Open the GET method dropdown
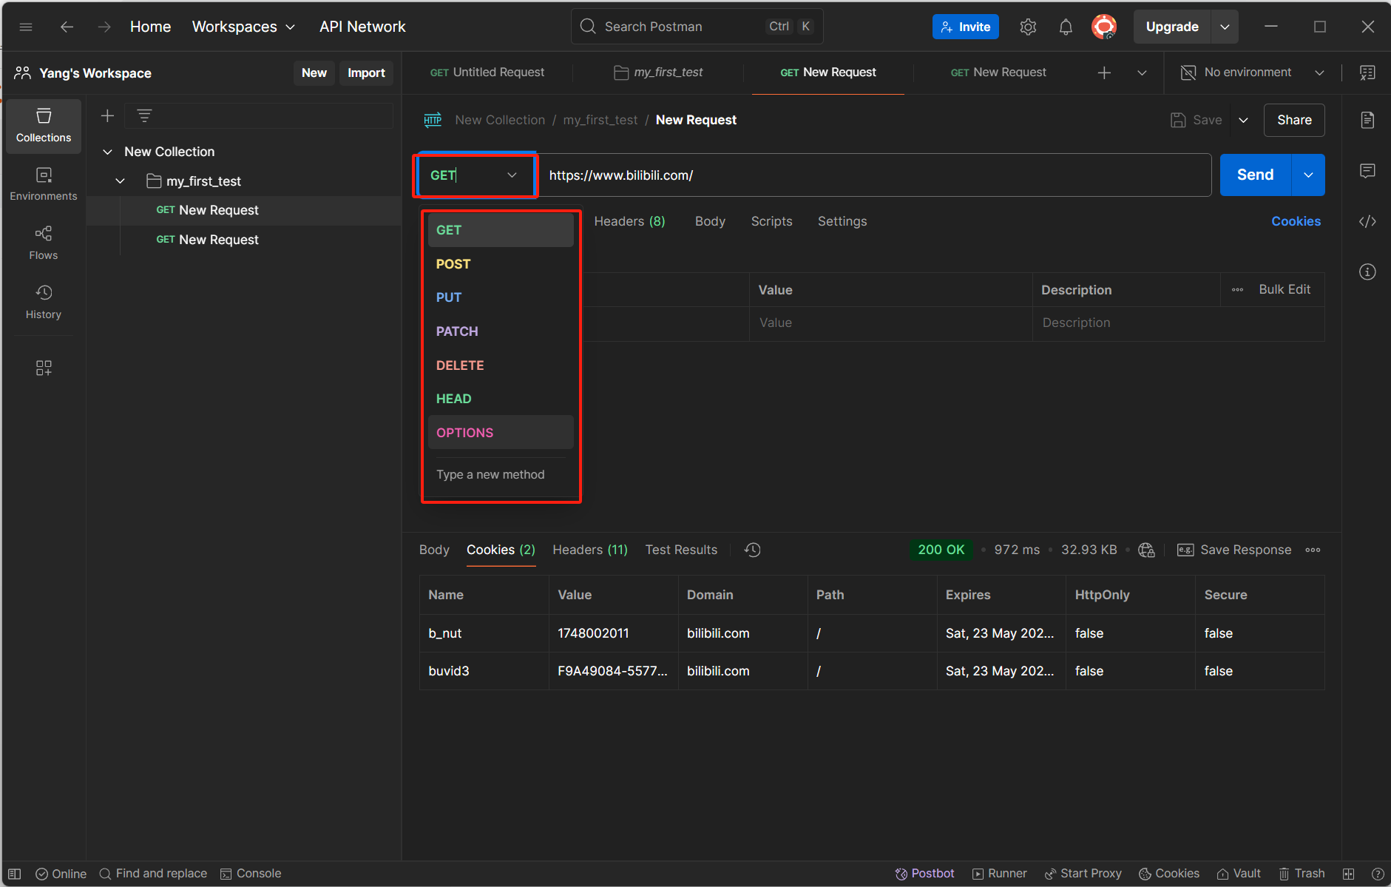 [x=475, y=175]
